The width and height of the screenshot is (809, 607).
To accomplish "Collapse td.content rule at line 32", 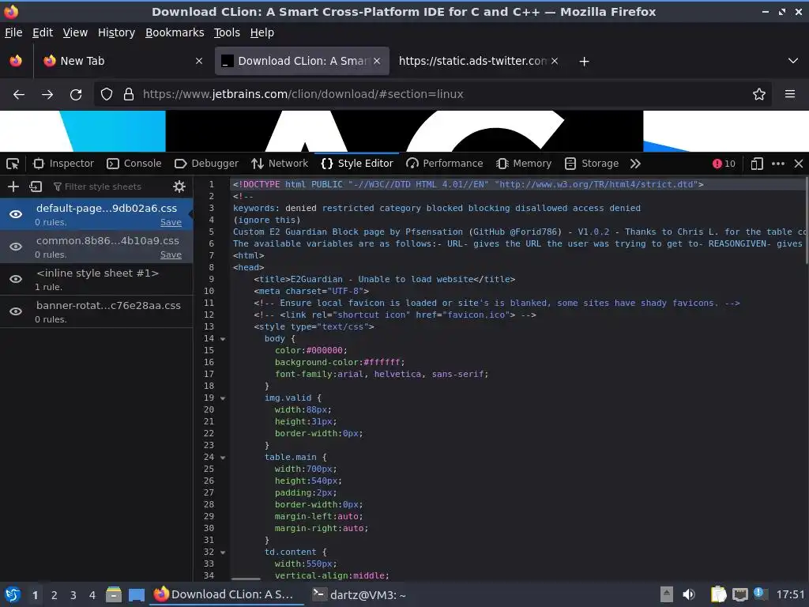I will (x=223, y=552).
